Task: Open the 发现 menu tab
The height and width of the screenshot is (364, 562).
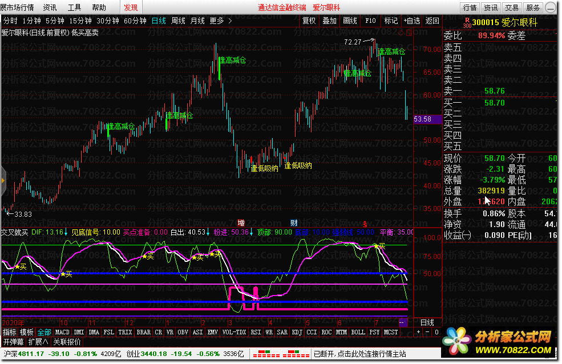Action: [x=131, y=7]
